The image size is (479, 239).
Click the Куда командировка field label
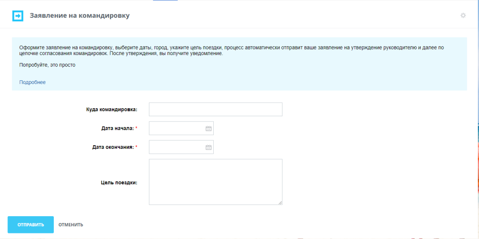coord(111,109)
